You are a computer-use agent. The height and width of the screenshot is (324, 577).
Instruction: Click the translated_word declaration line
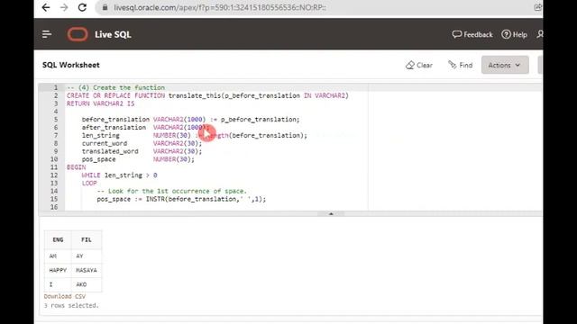142,151
